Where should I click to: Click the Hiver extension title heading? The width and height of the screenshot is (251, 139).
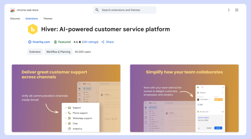(106, 29)
